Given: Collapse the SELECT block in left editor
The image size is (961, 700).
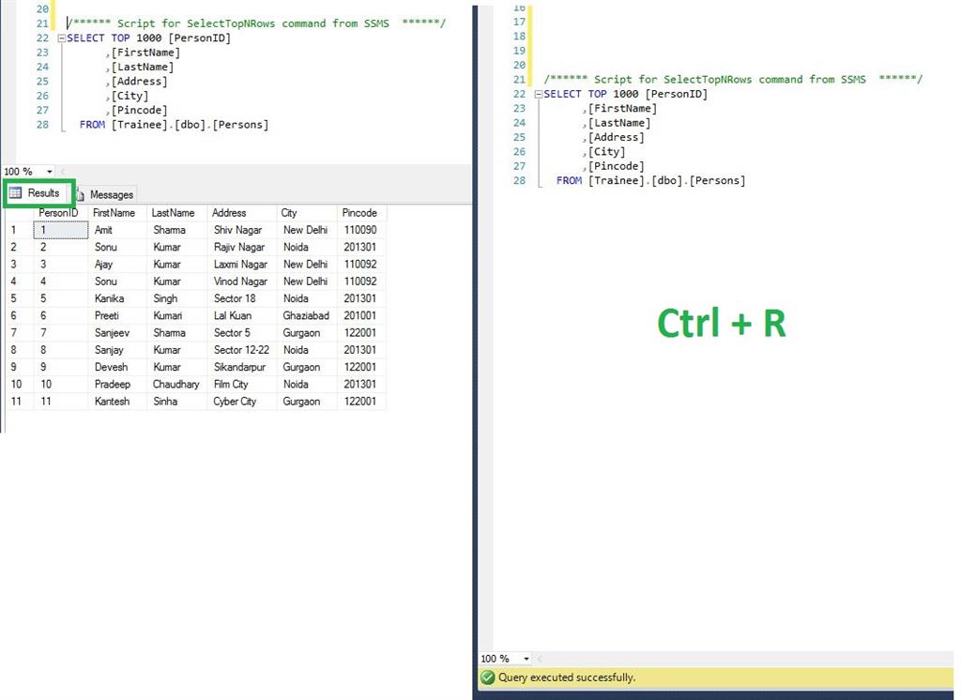Looking at the screenshot, I should click(61, 38).
